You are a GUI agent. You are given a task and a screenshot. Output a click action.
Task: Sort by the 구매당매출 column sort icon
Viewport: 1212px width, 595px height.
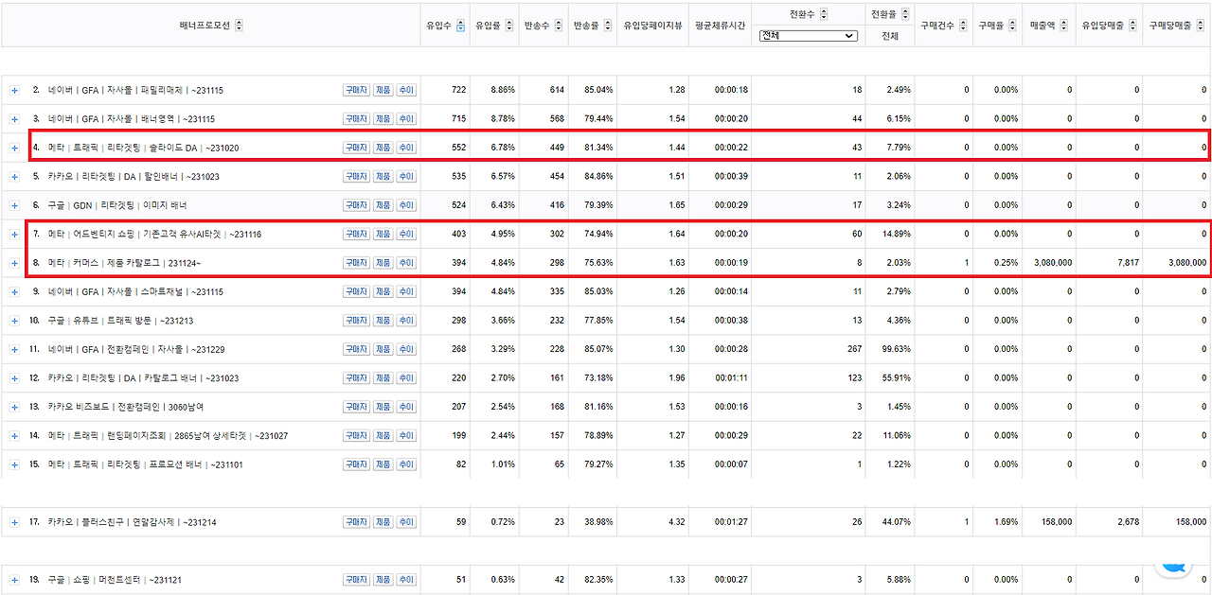click(1200, 26)
